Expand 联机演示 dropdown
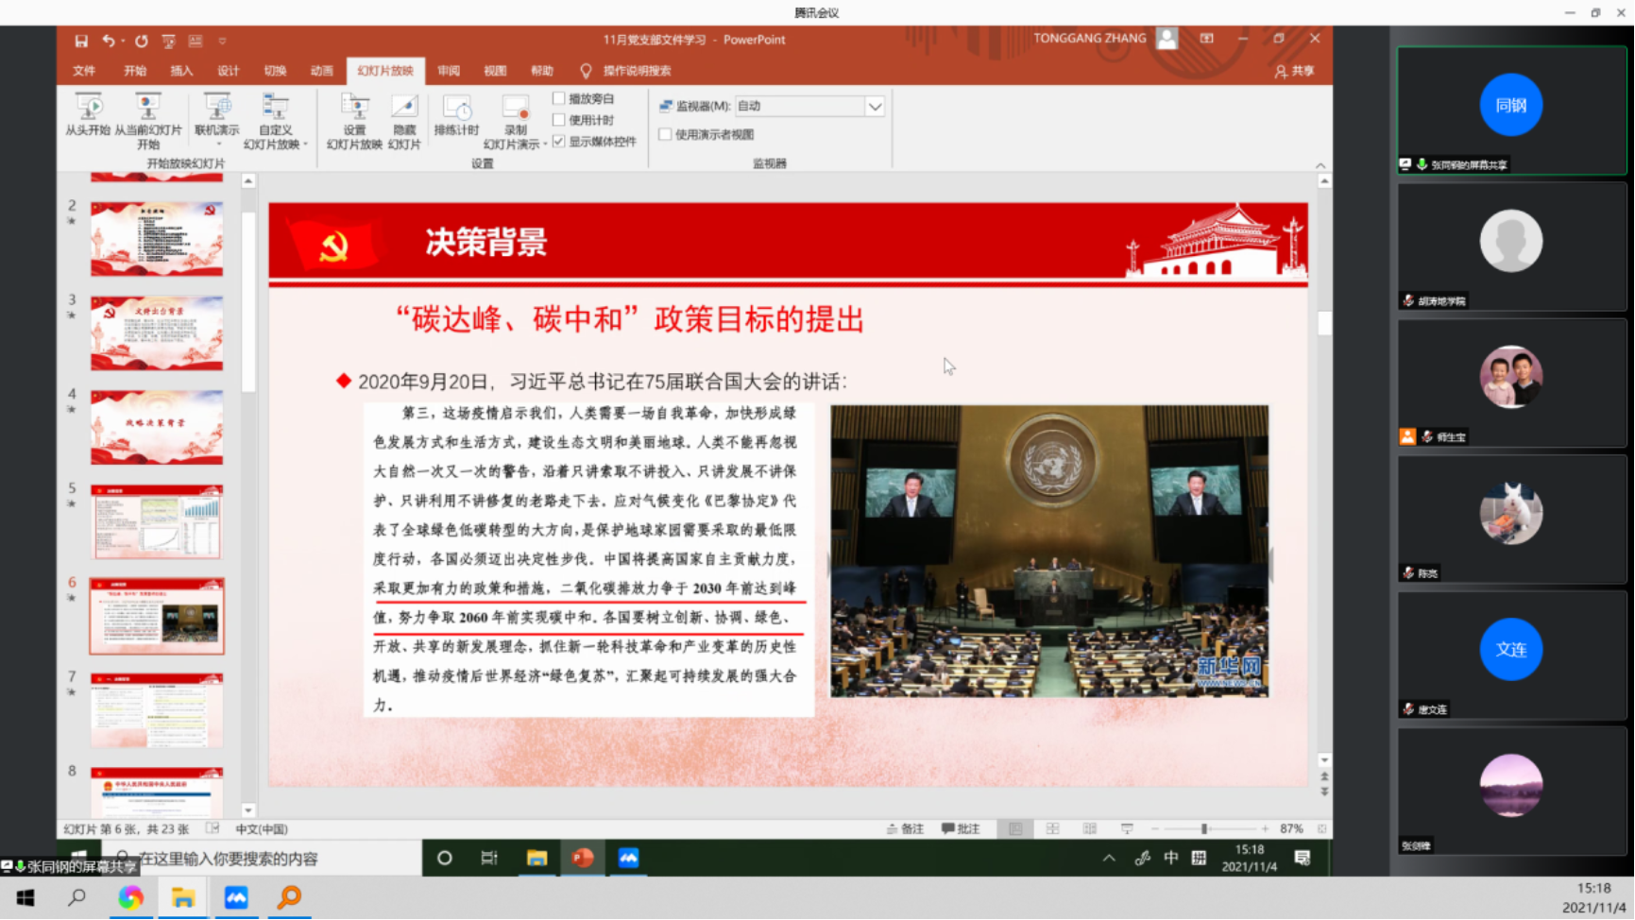The image size is (1635, 920). (217, 142)
